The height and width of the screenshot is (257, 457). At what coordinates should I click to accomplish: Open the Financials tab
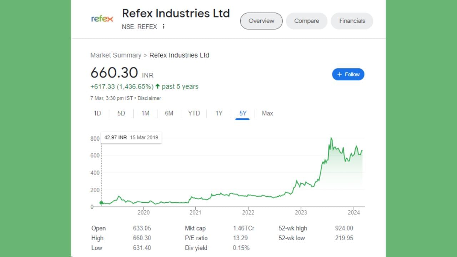click(x=352, y=21)
